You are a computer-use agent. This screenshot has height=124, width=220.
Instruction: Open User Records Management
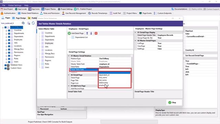tap(74, 13)
